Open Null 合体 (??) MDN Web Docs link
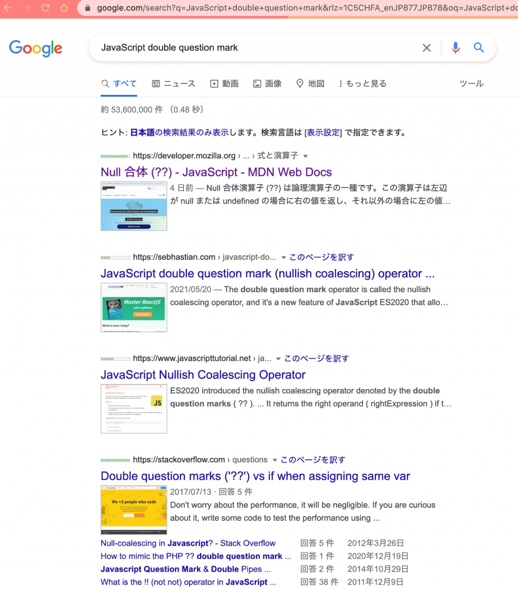Screen dimensions: 518x589 216,172
